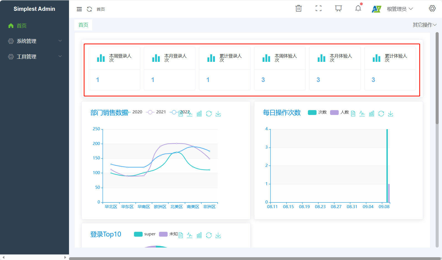
Task: Expand the 工具管理 sidebar menu
Action: (34, 57)
